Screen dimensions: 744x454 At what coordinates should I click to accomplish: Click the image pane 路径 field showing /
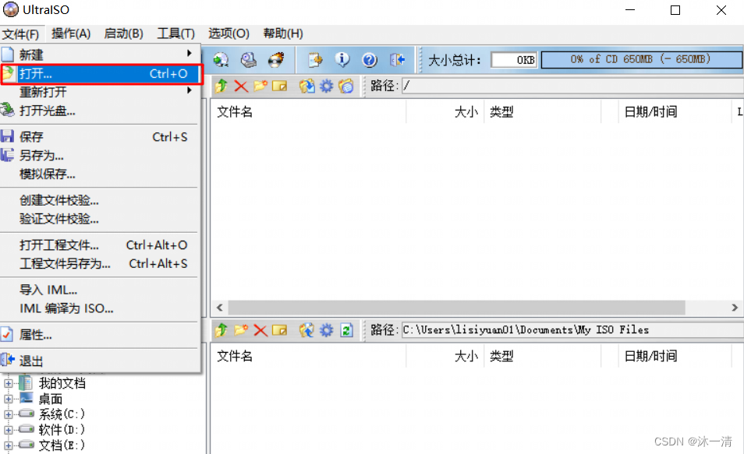tap(572, 86)
